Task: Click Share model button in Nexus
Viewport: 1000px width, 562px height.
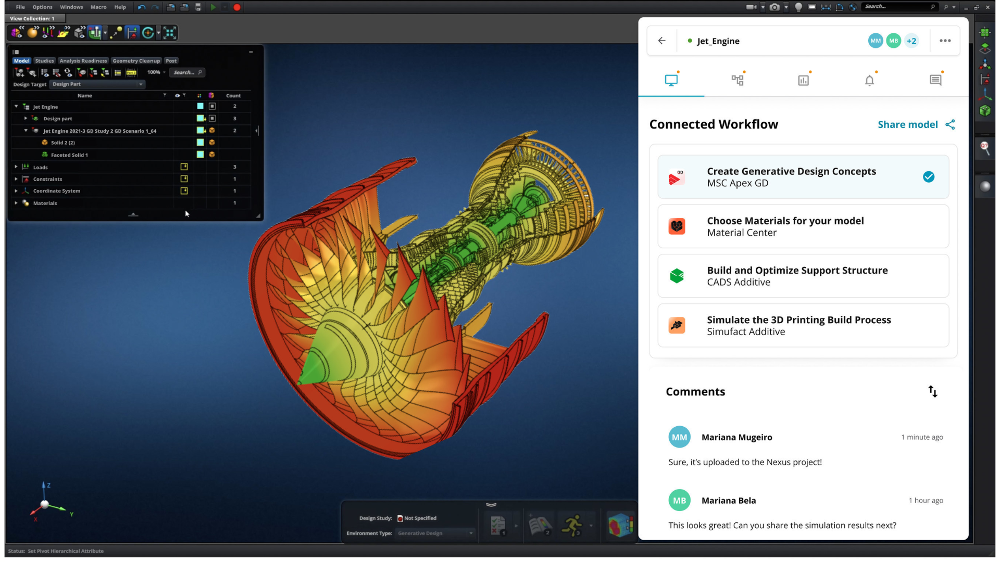Action: 916,124
